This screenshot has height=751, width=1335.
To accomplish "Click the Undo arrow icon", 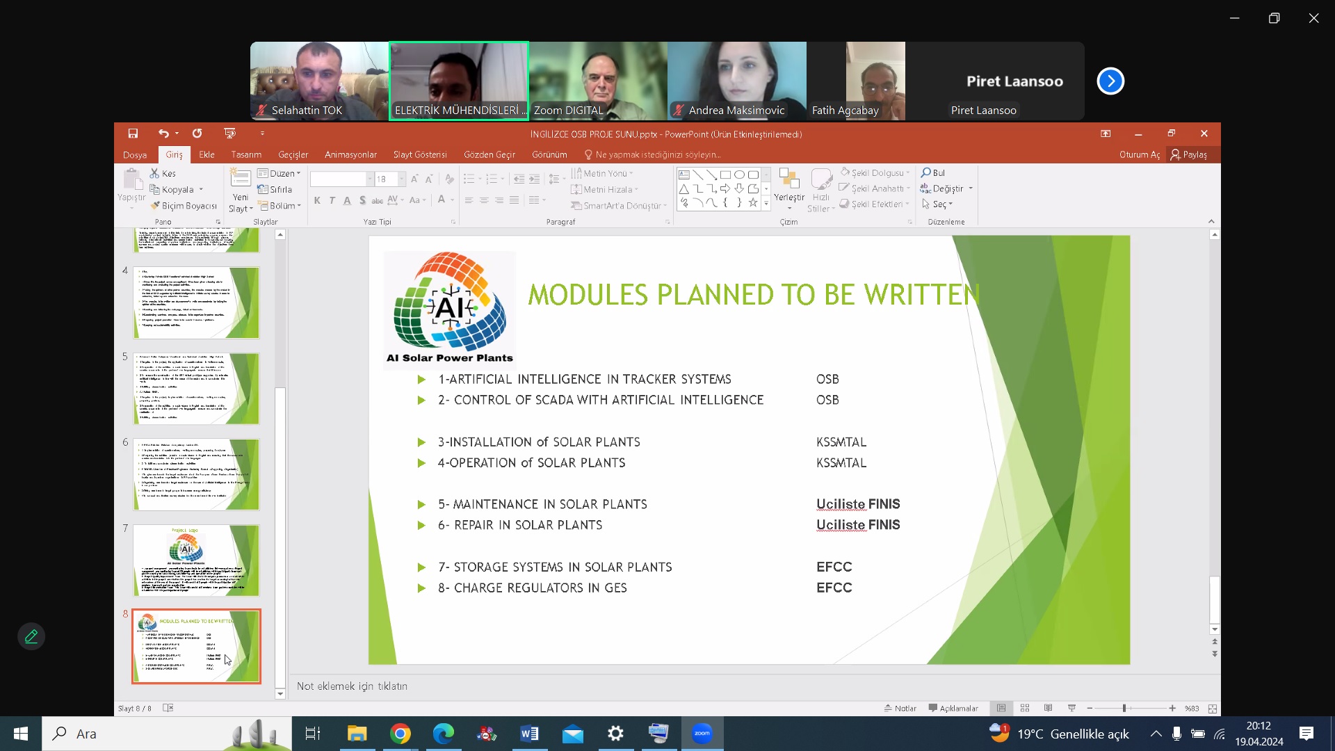I will (163, 134).
